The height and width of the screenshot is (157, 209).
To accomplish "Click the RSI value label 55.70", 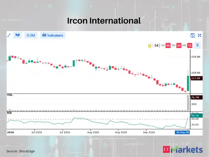I will pyautogui.click(x=196, y=116).
